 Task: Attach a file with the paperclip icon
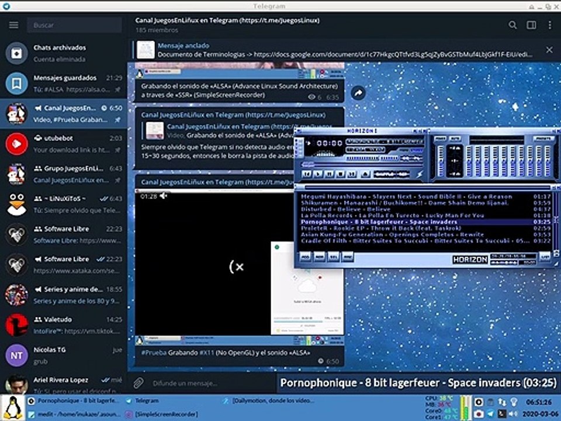(x=138, y=383)
